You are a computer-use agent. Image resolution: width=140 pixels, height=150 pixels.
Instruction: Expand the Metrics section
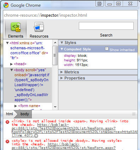62,72
